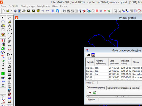This screenshot has height=106, width=142.
Task: Click the red plus add document icon
Action: click(90, 93)
